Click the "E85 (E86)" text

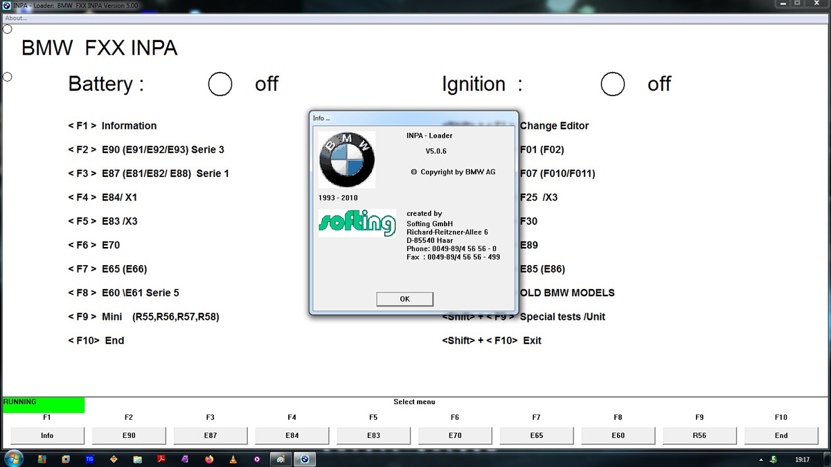(542, 269)
